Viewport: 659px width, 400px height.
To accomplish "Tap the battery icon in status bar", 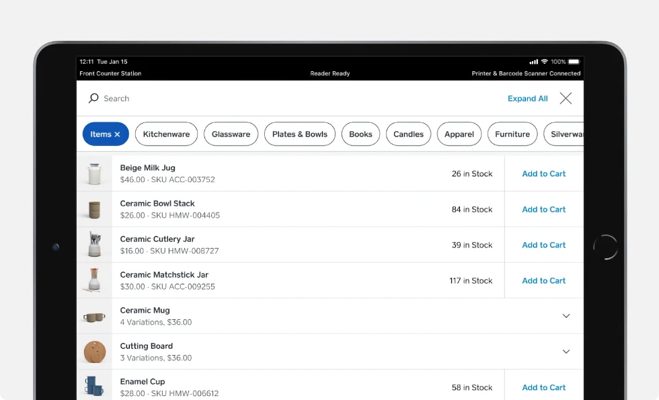I will (574, 62).
